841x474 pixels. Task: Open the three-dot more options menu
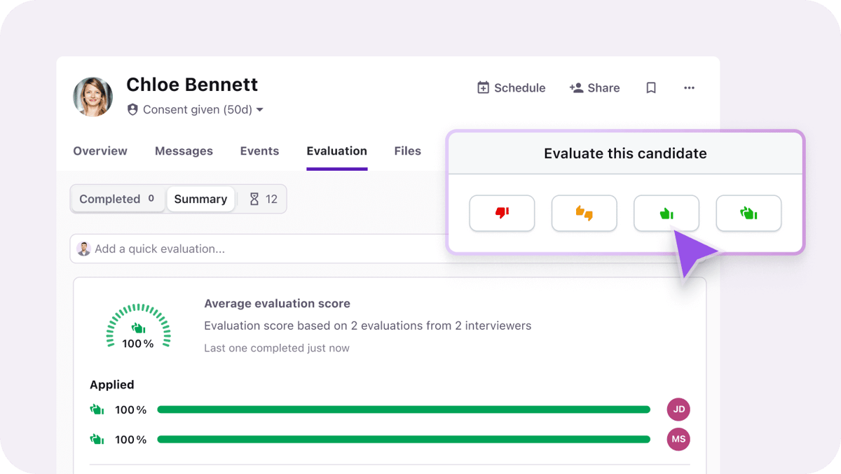point(689,88)
